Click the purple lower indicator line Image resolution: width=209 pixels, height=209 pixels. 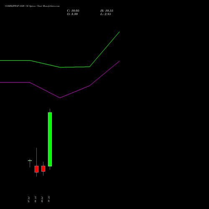tap(60, 98)
